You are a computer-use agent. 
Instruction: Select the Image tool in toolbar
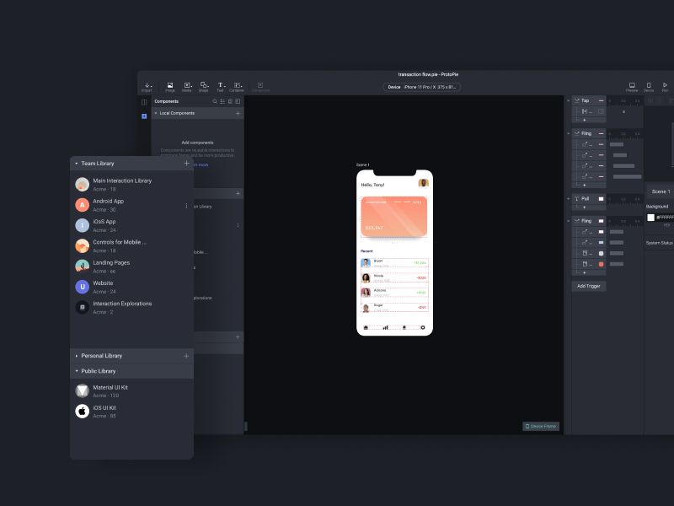click(170, 87)
